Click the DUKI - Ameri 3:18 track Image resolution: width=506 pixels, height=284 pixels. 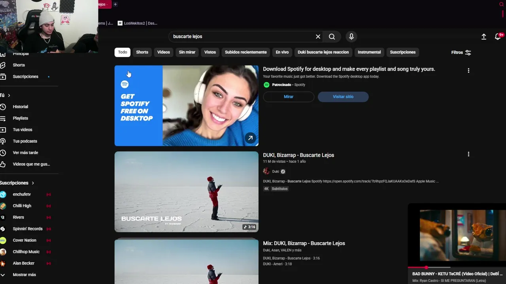(x=278, y=264)
